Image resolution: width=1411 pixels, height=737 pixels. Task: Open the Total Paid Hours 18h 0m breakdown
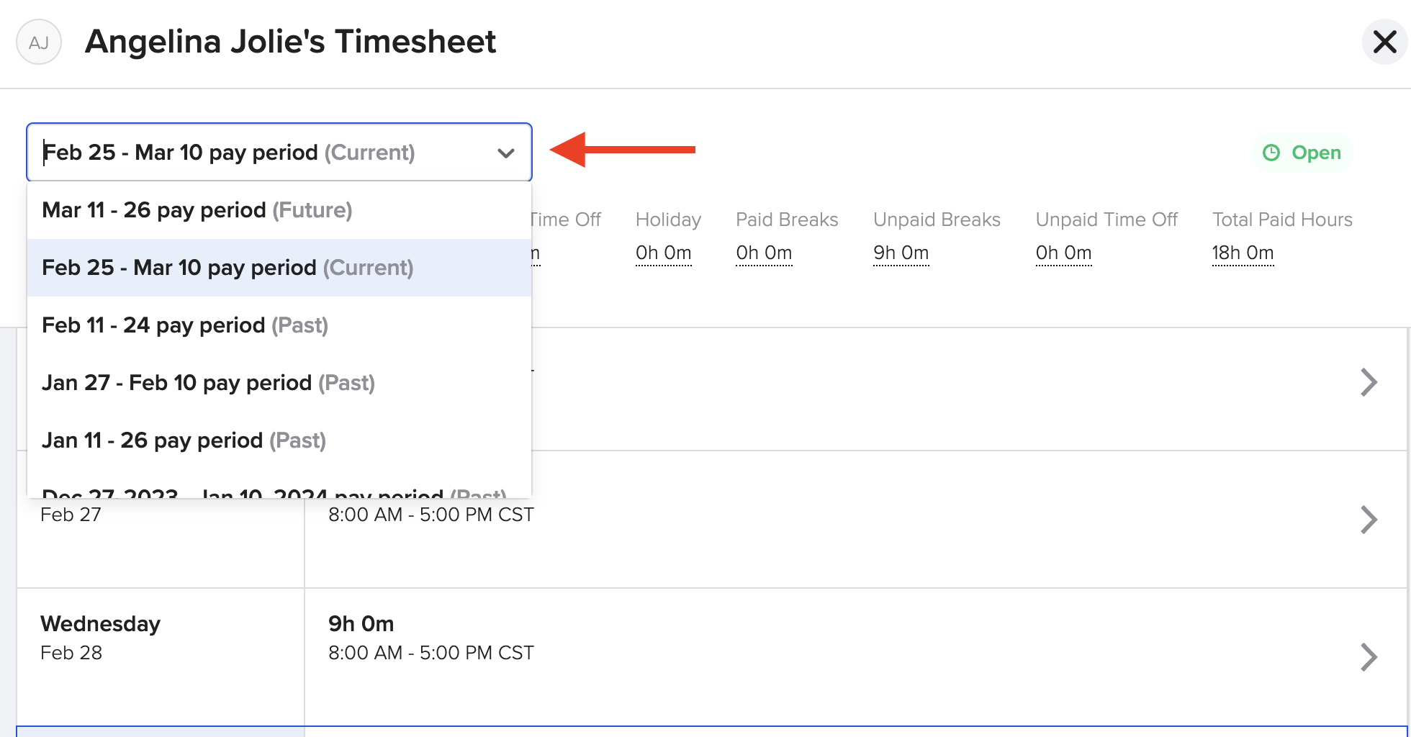[1243, 253]
